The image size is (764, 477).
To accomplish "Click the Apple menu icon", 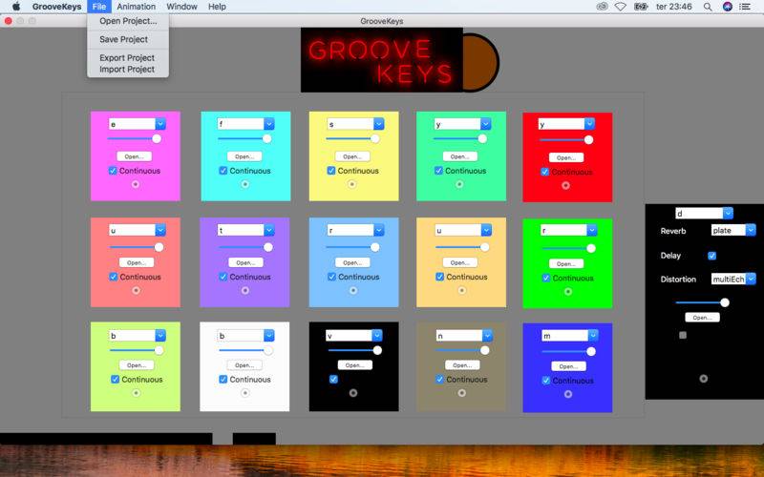I will click(x=16, y=7).
